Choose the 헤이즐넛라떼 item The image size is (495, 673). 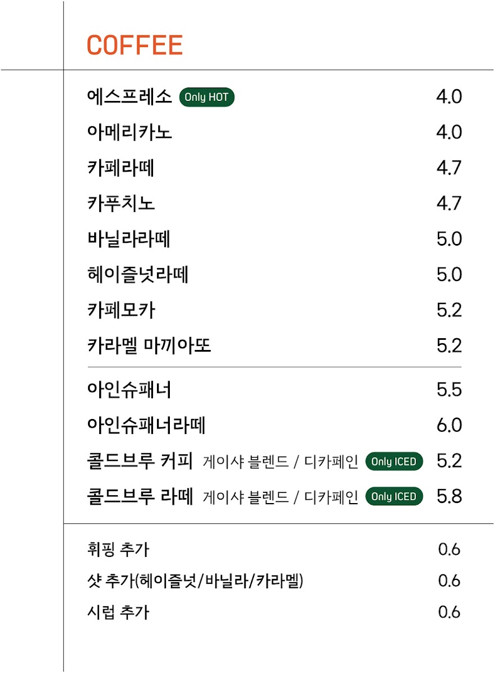tap(138, 275)
